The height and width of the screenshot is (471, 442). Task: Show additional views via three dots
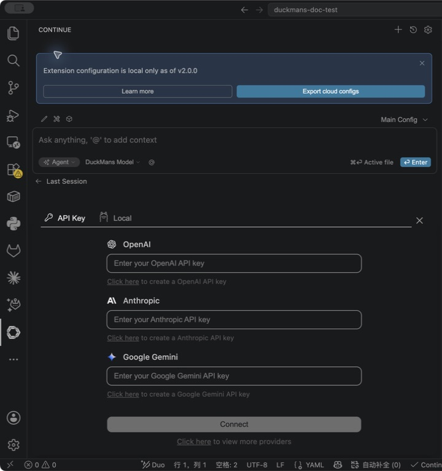14,359
